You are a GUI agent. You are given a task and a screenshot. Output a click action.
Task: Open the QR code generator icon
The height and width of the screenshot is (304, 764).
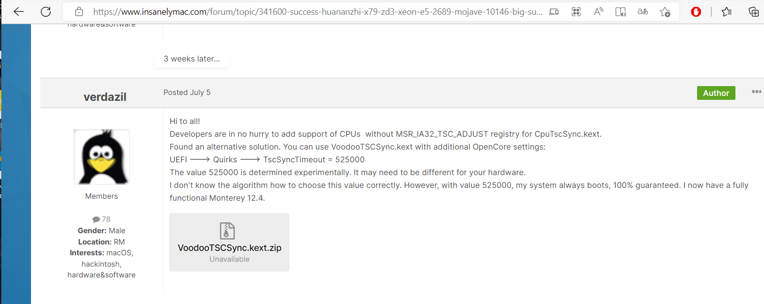[576, 12]
